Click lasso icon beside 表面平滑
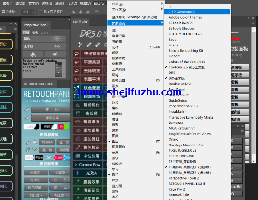 [x=77, y=79]
